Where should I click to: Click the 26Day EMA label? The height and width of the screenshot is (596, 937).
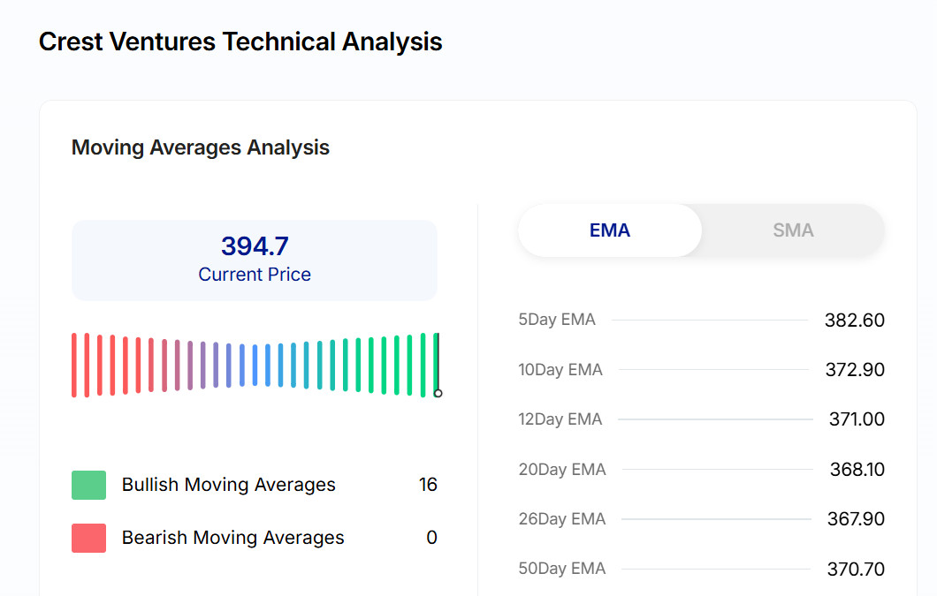(x=562, y=519)
